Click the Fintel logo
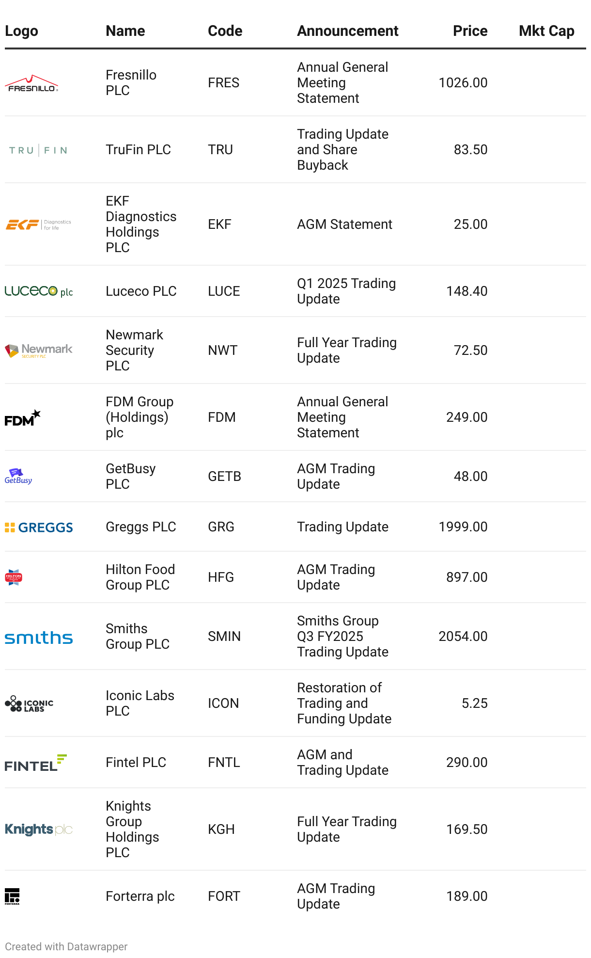The width and height of the screenshot is (591, 958). tap(35, 763)
